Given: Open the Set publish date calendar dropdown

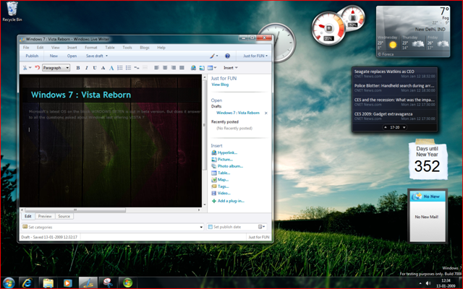Looking at the screenshot, I should pos(262,227).
